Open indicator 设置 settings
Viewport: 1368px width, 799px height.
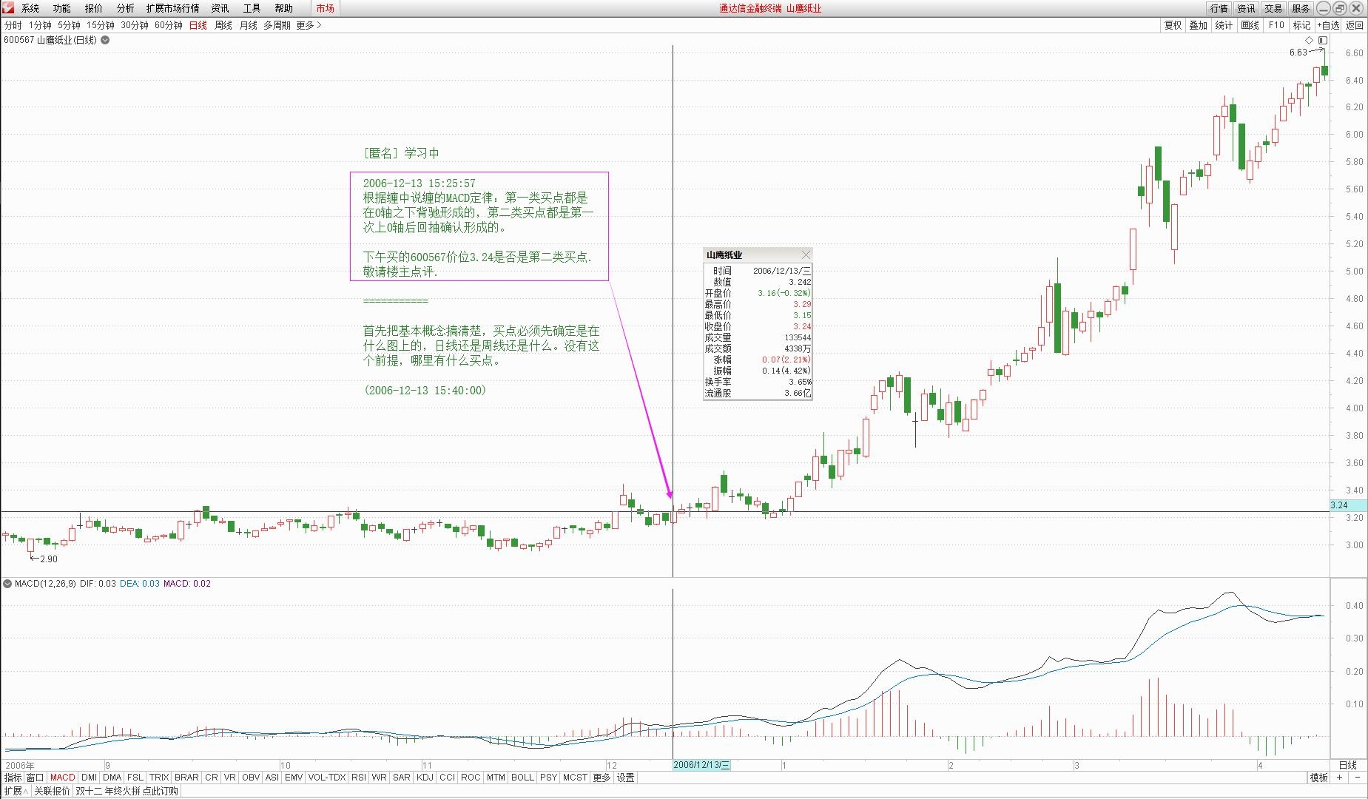(x=624, y=778)
